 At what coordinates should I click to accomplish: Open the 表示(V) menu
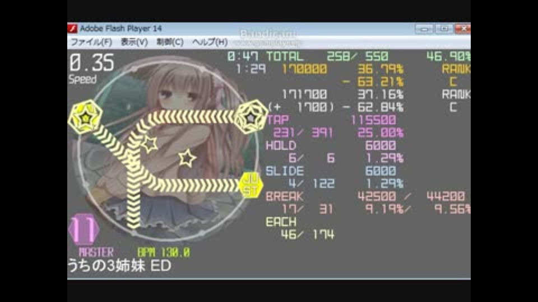click(134, 42)
